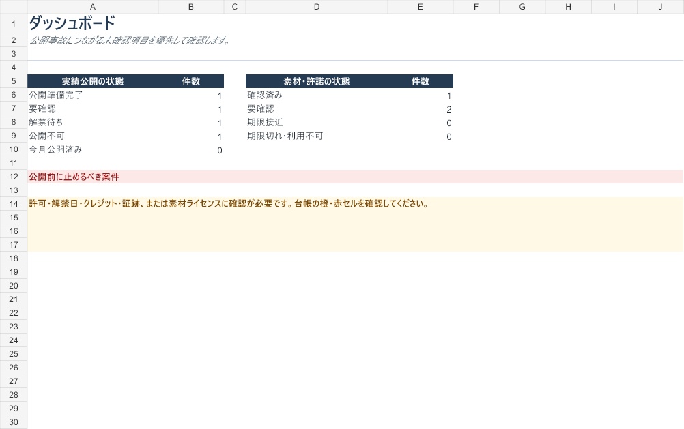
Task: Click the 件数 header in column B
Action: pyautogui.click(x=191, y=81)
